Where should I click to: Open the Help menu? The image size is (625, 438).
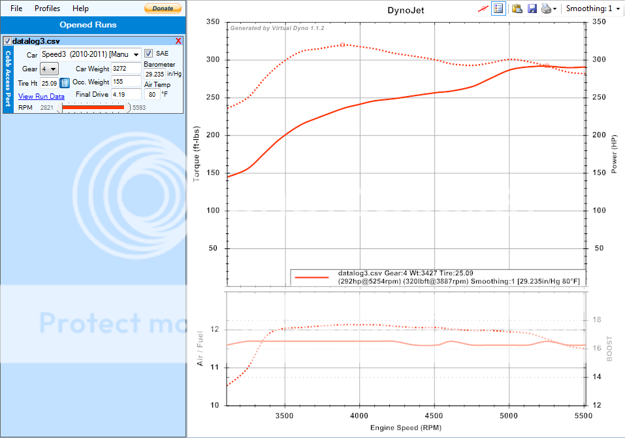[x=80, y=8]
